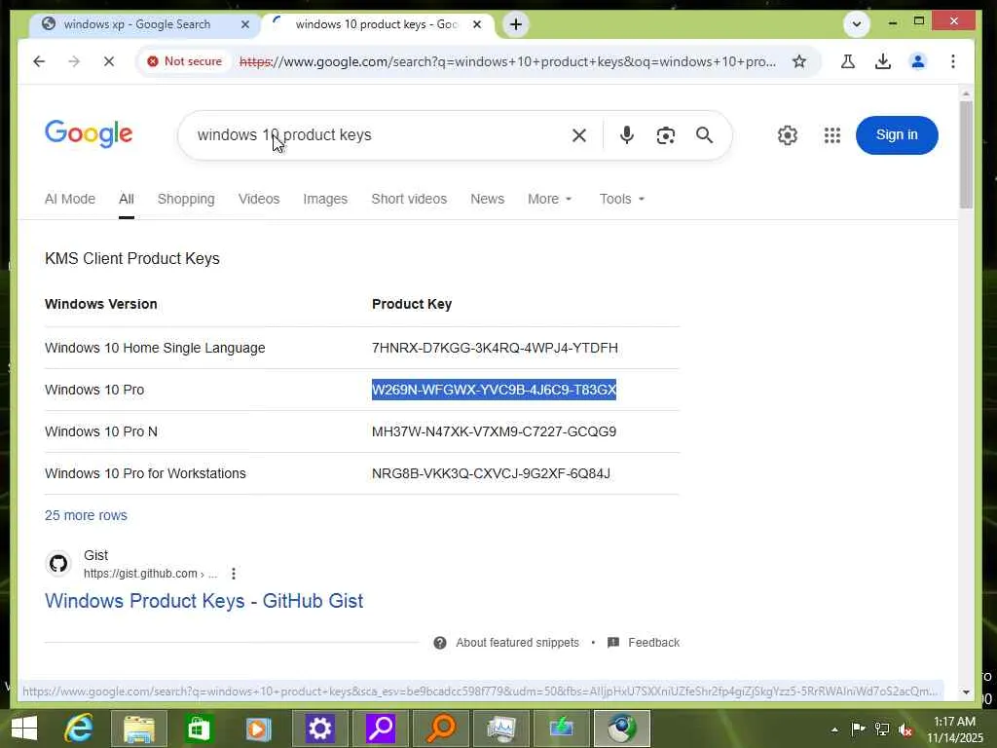The height and width of the screenshot is (748, 997).
Task: Open the tab search chevron button
Action: [857, 24]
